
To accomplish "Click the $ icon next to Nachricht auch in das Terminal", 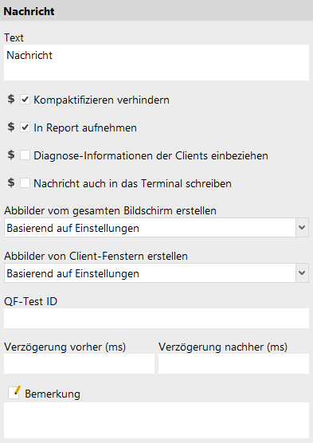I will (x=11, y=182).
